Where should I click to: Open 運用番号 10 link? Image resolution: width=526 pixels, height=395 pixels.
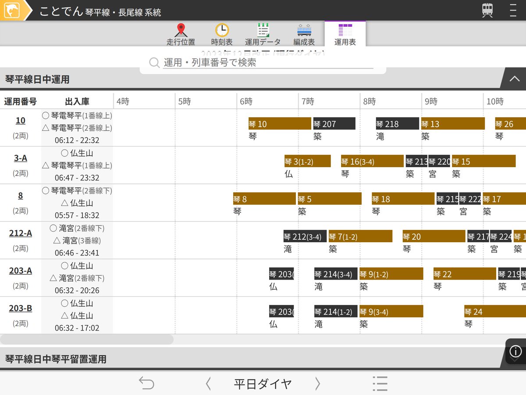pos(20,121)
